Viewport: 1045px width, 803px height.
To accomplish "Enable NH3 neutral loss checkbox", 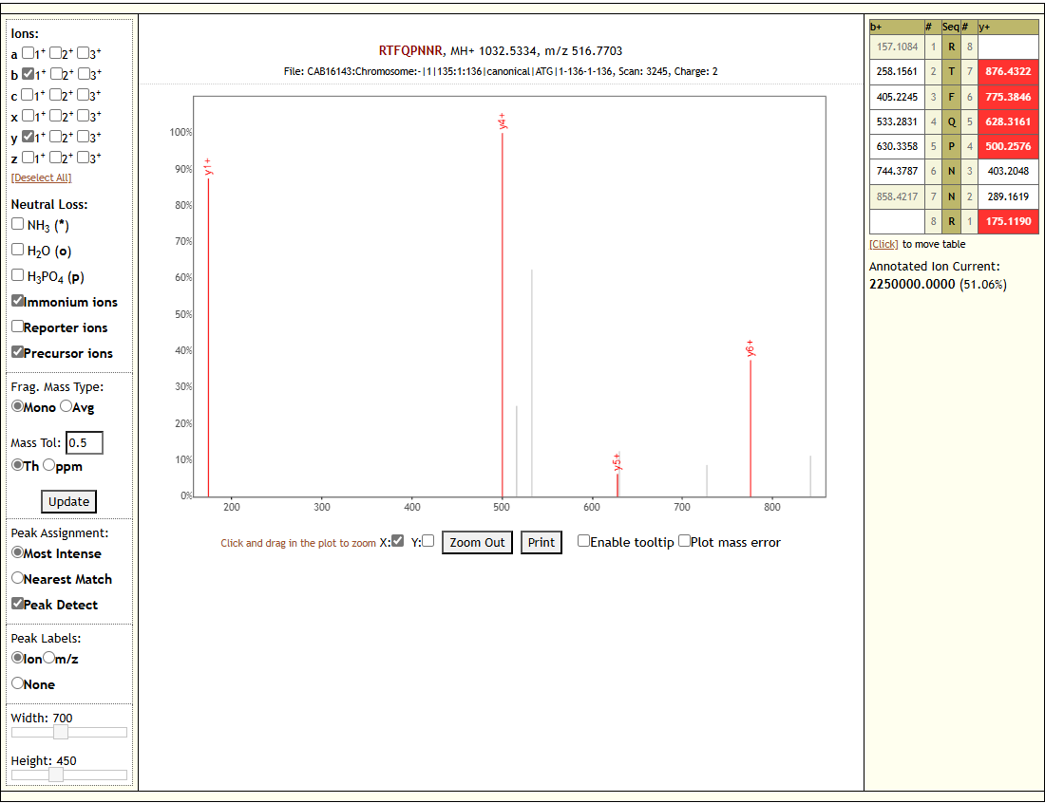I will pyautogui.click(x=18, y=224).
